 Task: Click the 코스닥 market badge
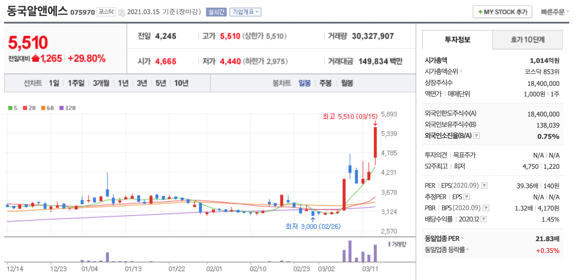tap(106, 12)
